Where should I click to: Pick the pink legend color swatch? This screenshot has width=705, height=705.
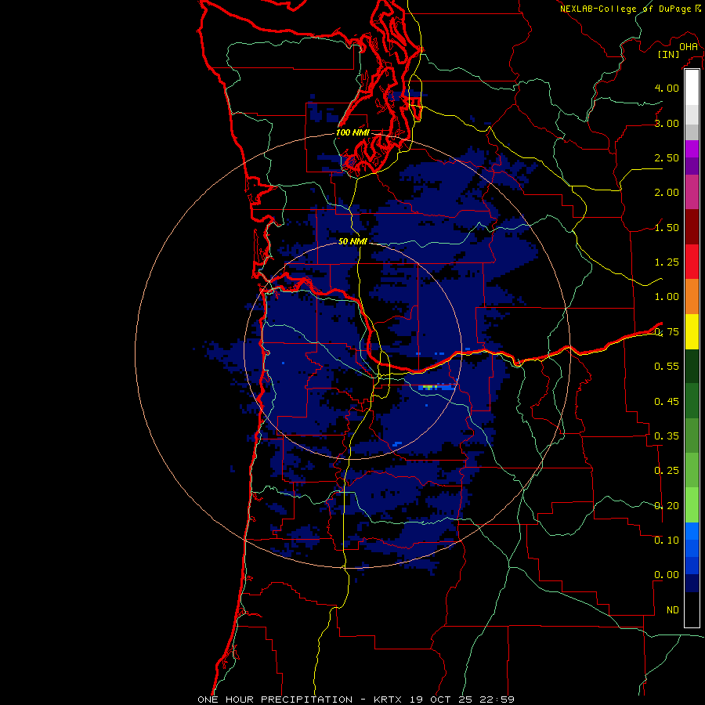click(692, 192)
